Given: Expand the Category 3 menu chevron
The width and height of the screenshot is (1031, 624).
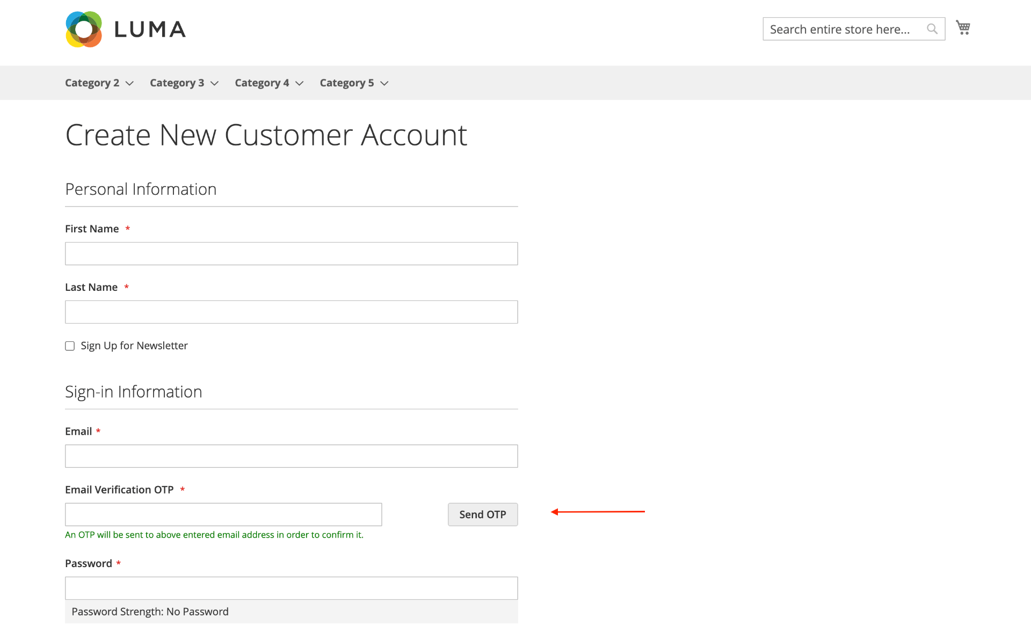Looking at the screenshot, I should click(x=214, y=83).
